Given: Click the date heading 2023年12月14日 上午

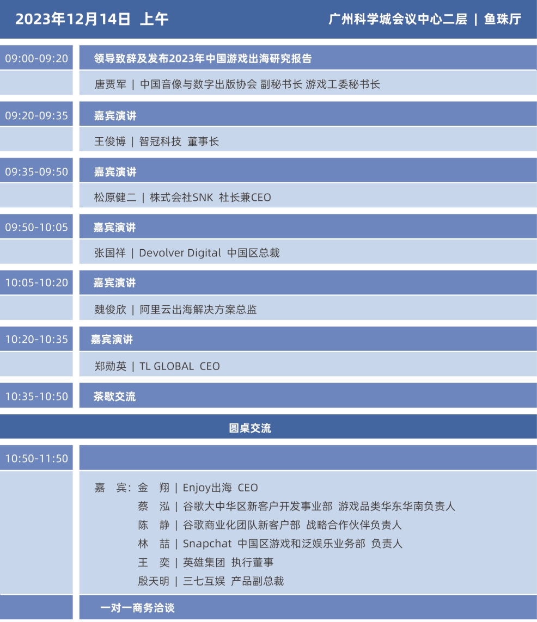Looking at the screenshot, I should pos(91,19).
